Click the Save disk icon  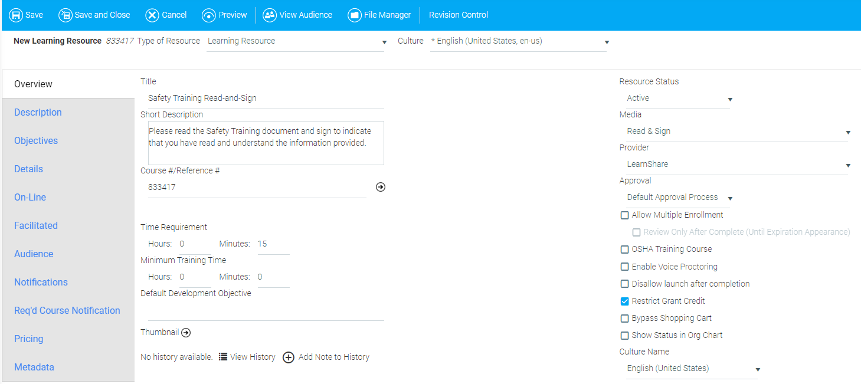(16, 15)
